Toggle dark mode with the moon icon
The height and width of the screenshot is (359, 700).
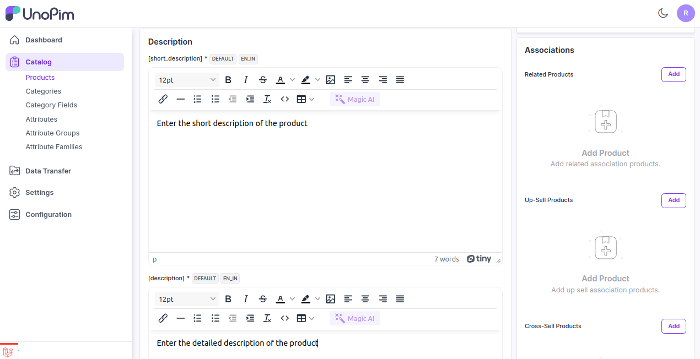point(663,13)
